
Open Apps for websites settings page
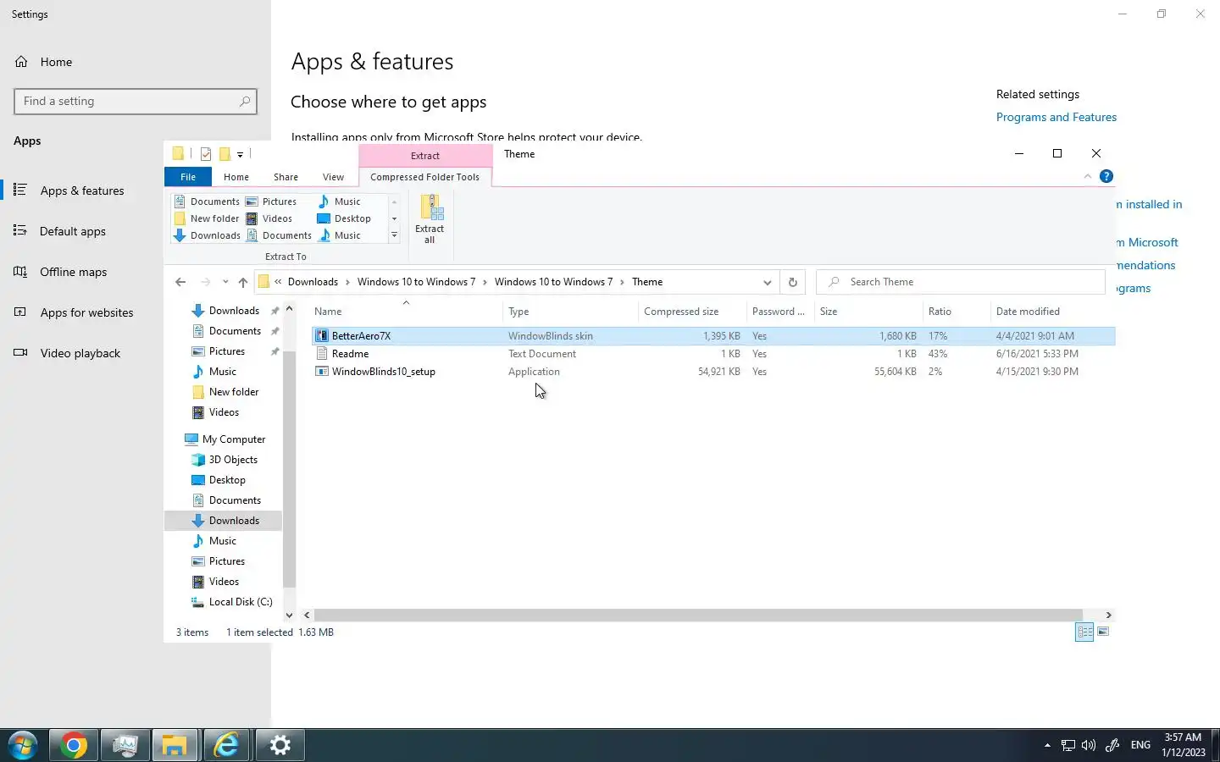(86, 312)
